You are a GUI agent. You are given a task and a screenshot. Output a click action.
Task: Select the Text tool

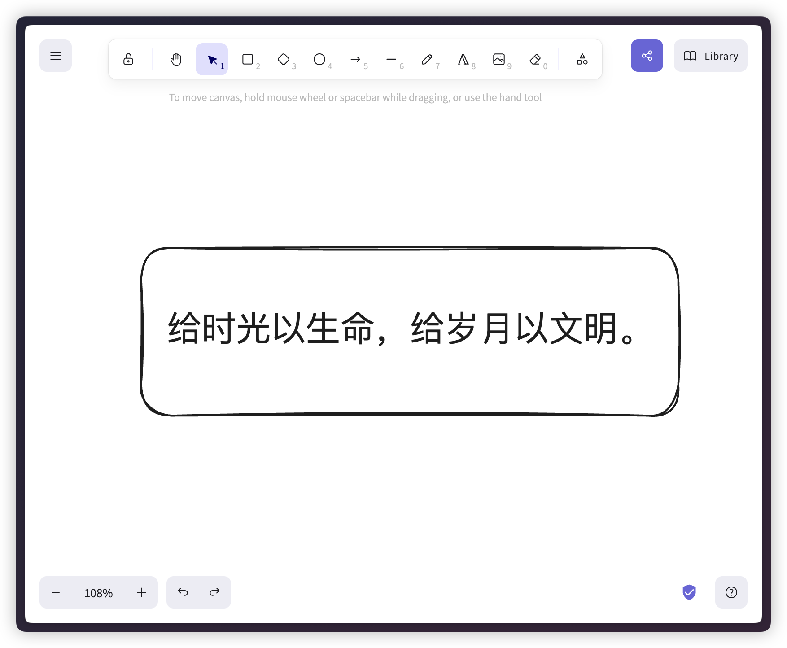tap(463, 59)
